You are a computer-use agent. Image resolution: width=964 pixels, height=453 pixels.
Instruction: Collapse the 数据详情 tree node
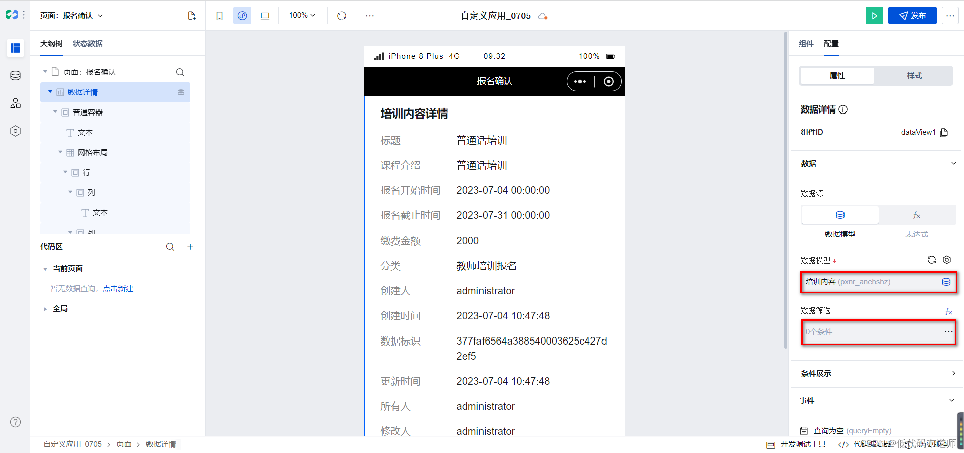point(50,92)
